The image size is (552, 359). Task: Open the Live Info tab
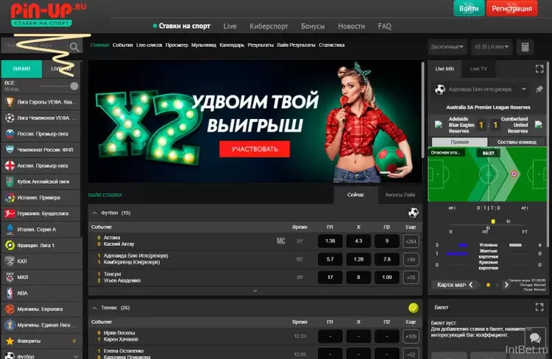tap(445, 69)
